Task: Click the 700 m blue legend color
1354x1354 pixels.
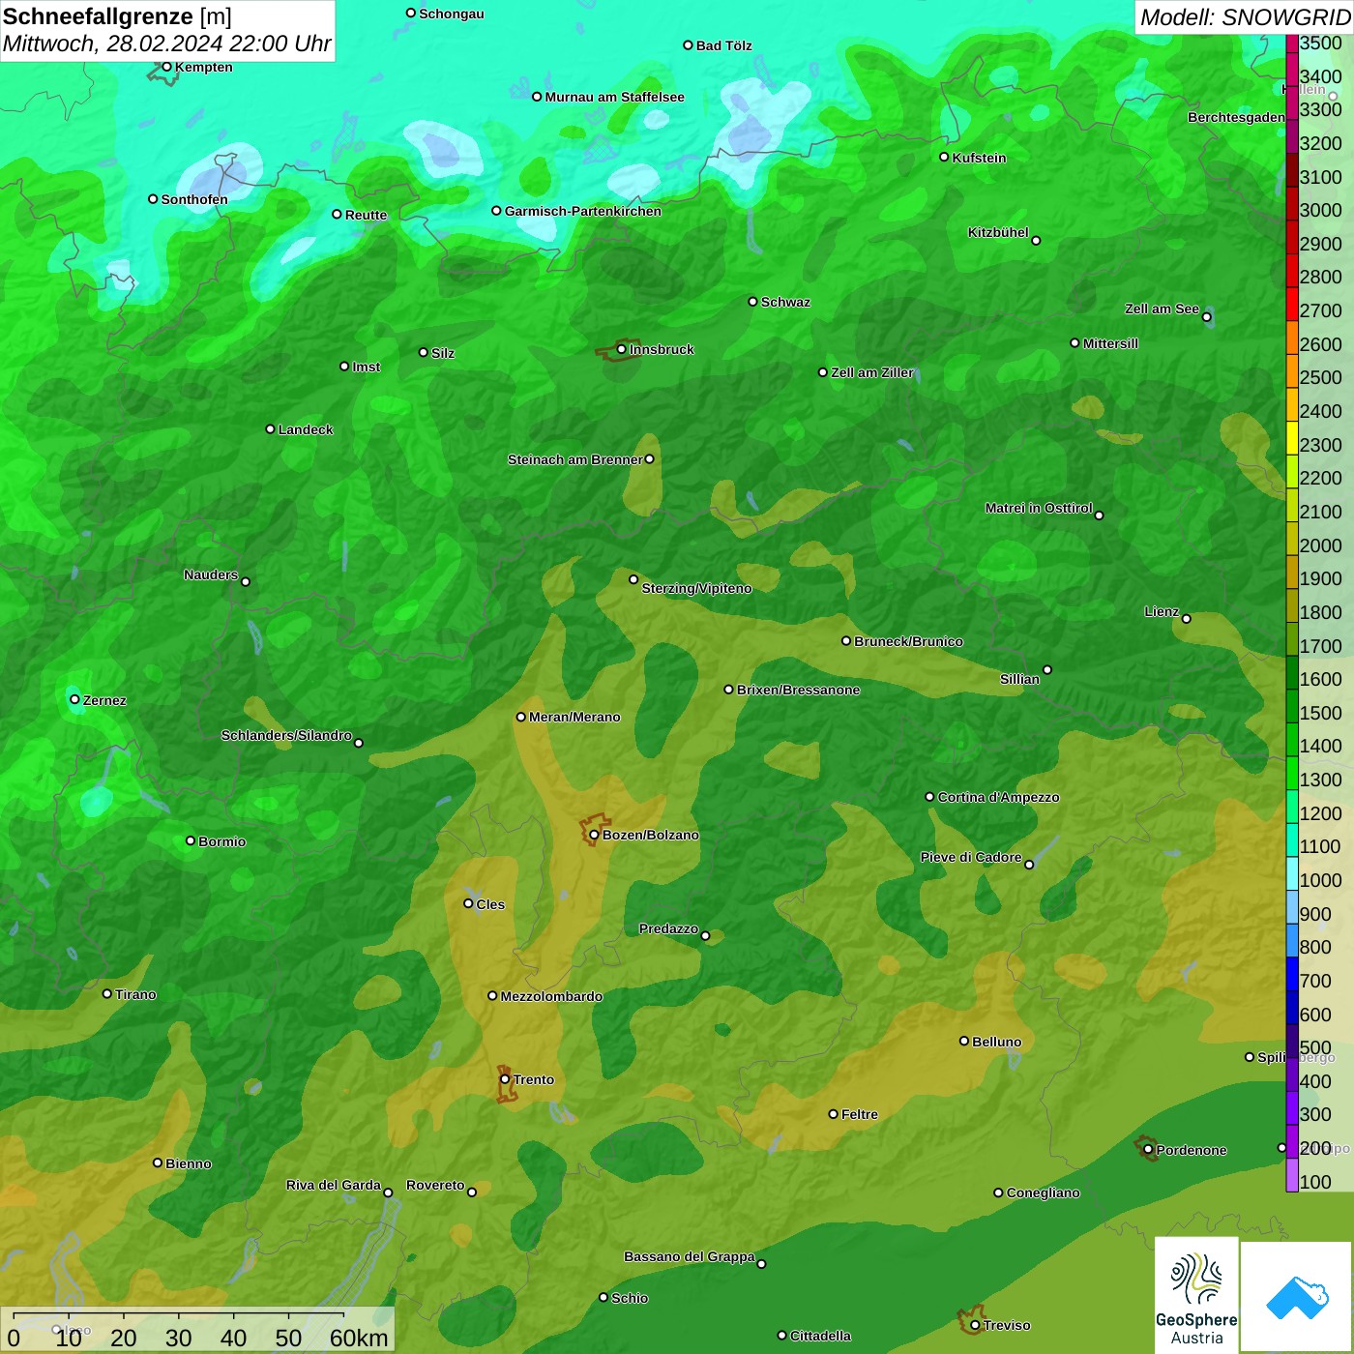Action: (1291, 973)
